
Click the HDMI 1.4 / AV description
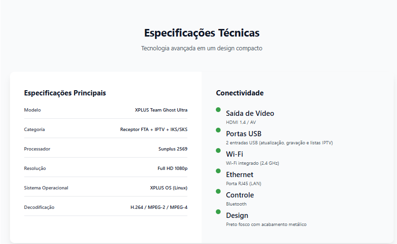point(241,122)
